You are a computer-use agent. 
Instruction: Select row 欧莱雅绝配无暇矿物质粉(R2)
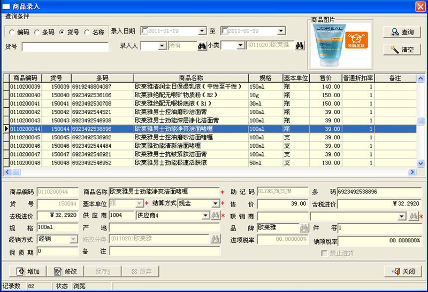tap(210, 95)
